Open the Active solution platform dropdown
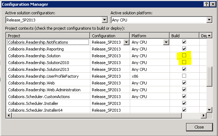 [209, 20]
